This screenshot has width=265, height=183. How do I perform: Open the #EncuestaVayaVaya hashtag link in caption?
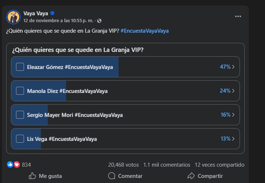(145, 31)
